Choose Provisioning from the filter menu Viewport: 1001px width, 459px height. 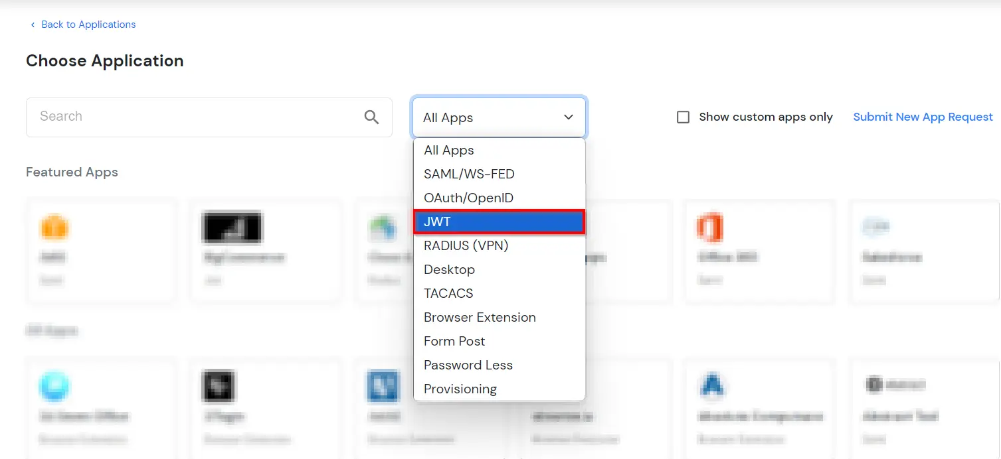point(460,389)
